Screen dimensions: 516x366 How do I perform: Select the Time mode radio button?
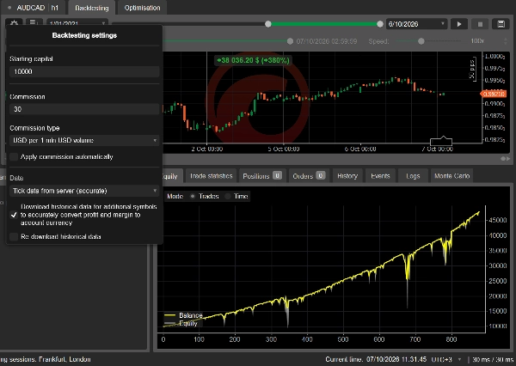click(x=228, y=197)
